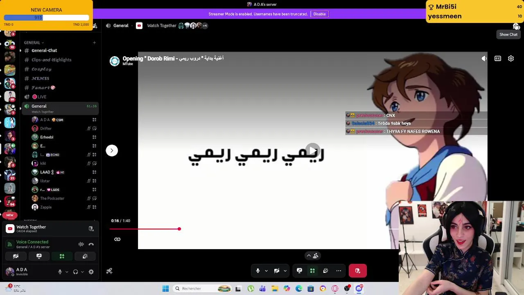The height and width of the screenshot is (295, 524).
Task: Open voice noise suppression waveform icon
Action: pyautogui.click(x=81, y=244)
